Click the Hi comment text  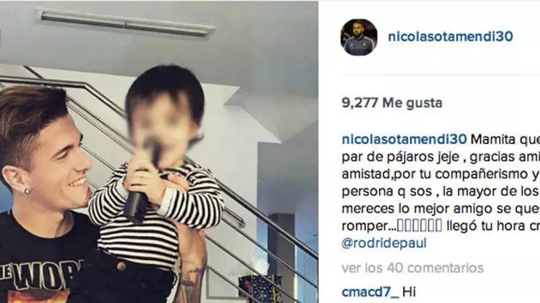(409, 293)
